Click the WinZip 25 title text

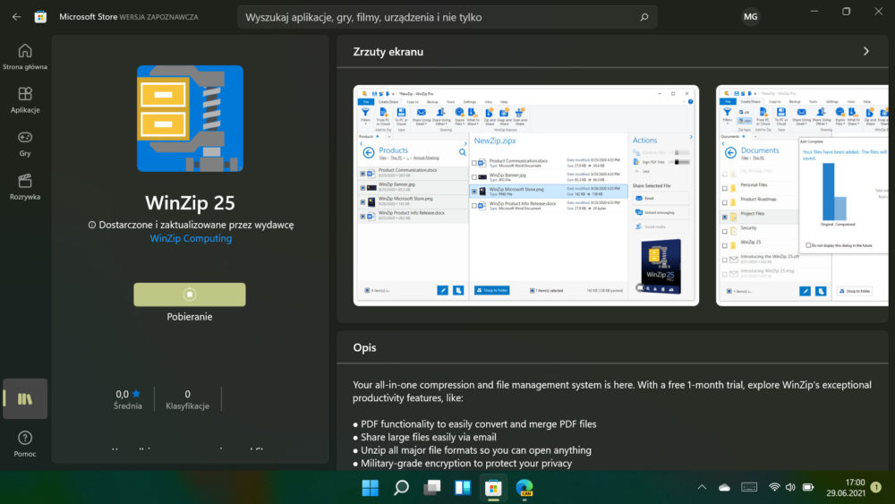pos(190,202)
